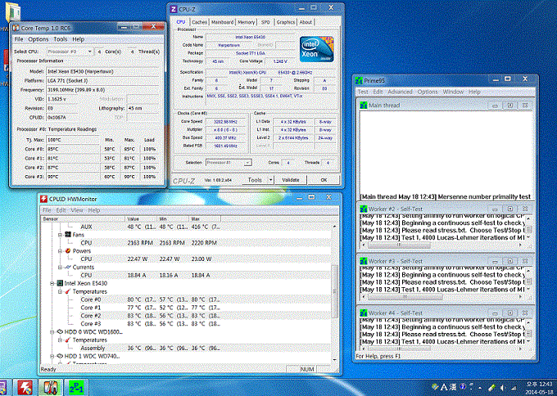557x396 pixels.
Task: Open the Graphics tab in CPU-Z
Action: coord(286,22)
